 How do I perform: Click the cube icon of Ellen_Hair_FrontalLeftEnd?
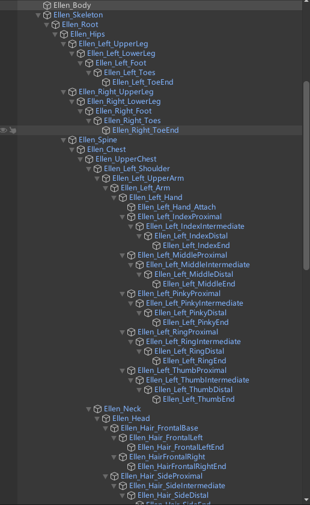[x=131, y=447]
